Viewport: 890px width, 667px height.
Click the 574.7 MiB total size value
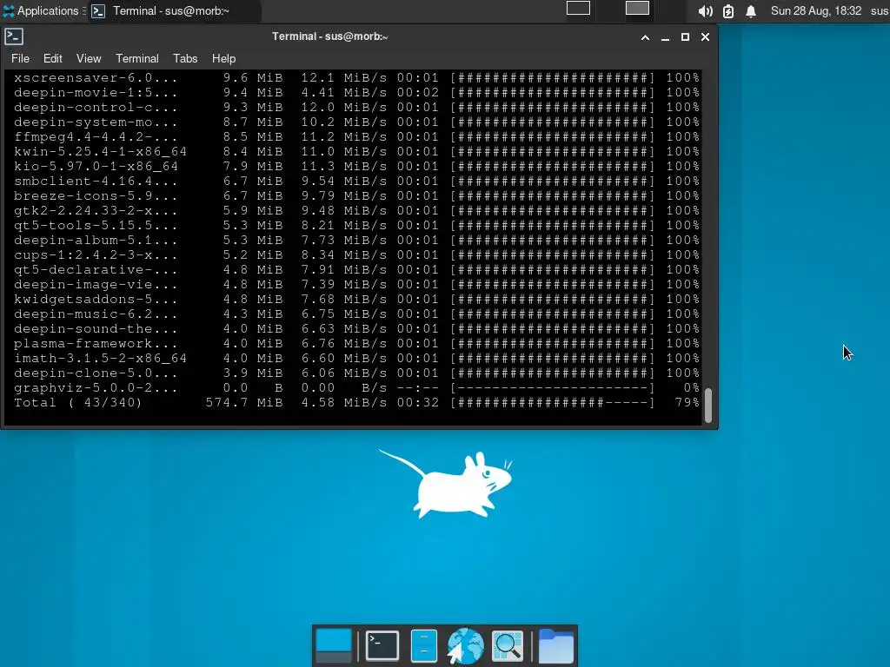244,403
